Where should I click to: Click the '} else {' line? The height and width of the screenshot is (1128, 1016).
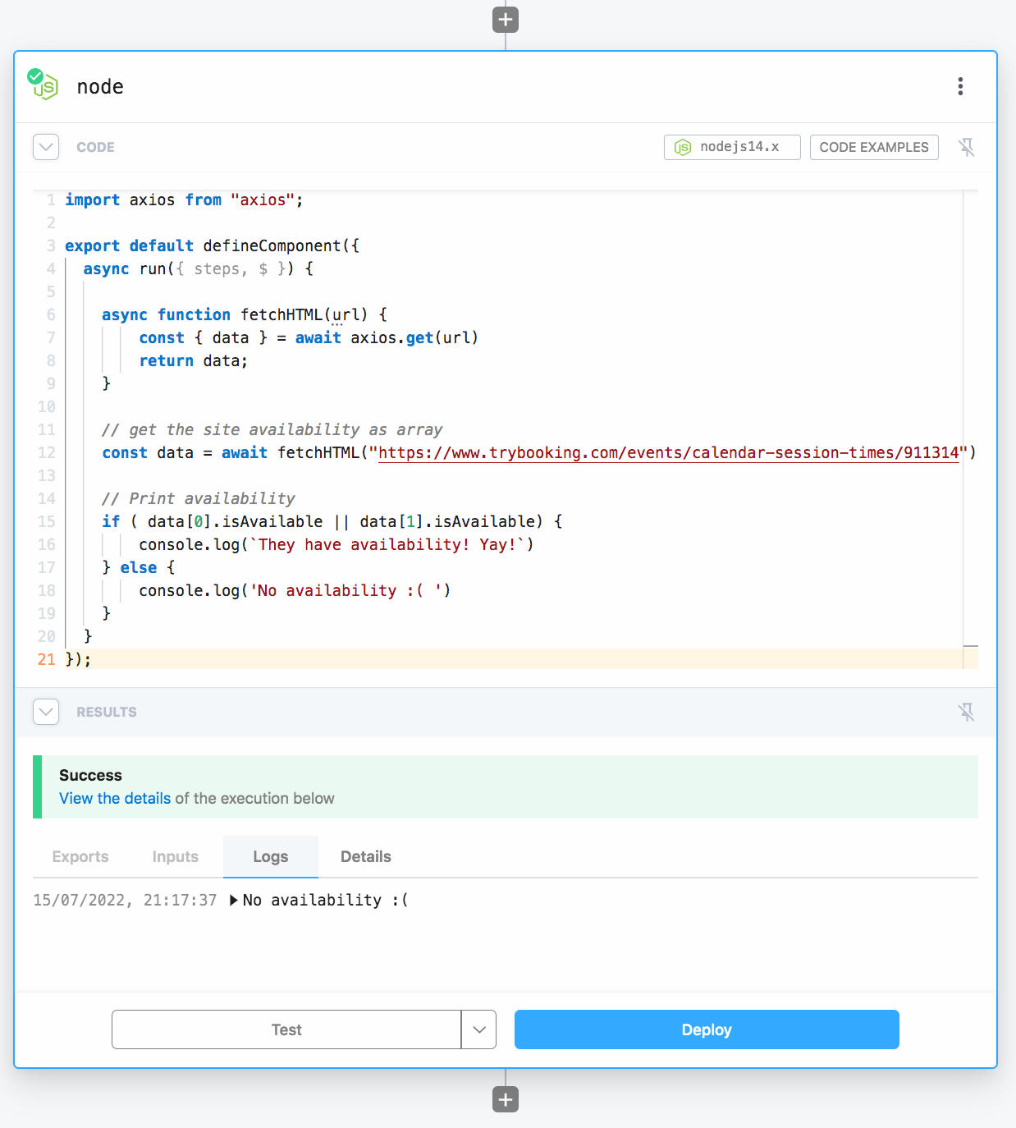(x=138, y=567)
